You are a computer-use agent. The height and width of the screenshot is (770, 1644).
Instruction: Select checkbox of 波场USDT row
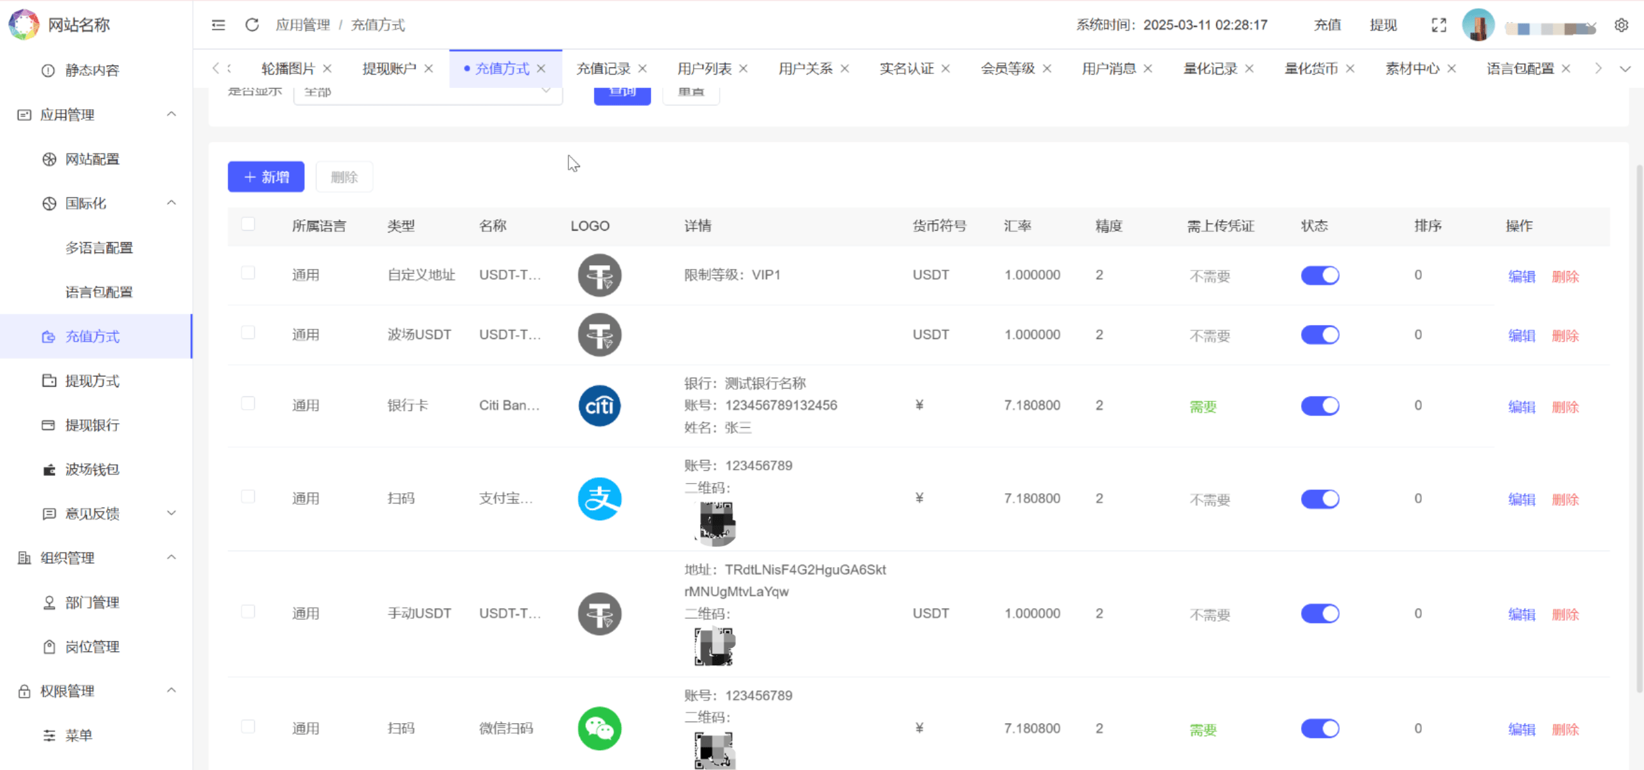pyautogui.click(x=248, y=333)
